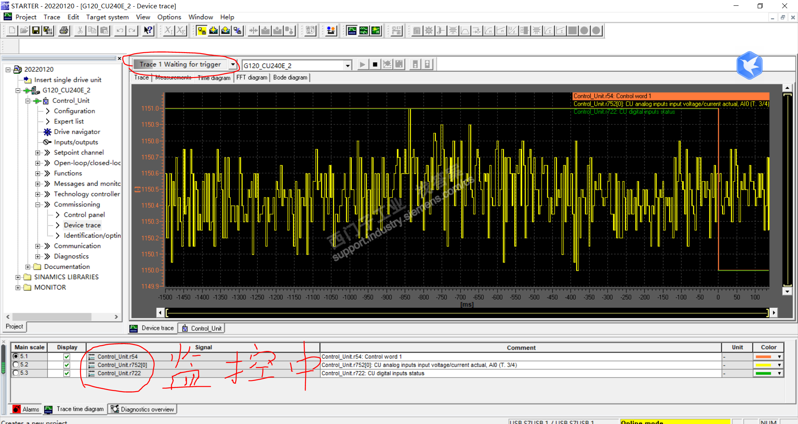Click the load project to PG icon
Screen dimensions: 798x424
226,30
